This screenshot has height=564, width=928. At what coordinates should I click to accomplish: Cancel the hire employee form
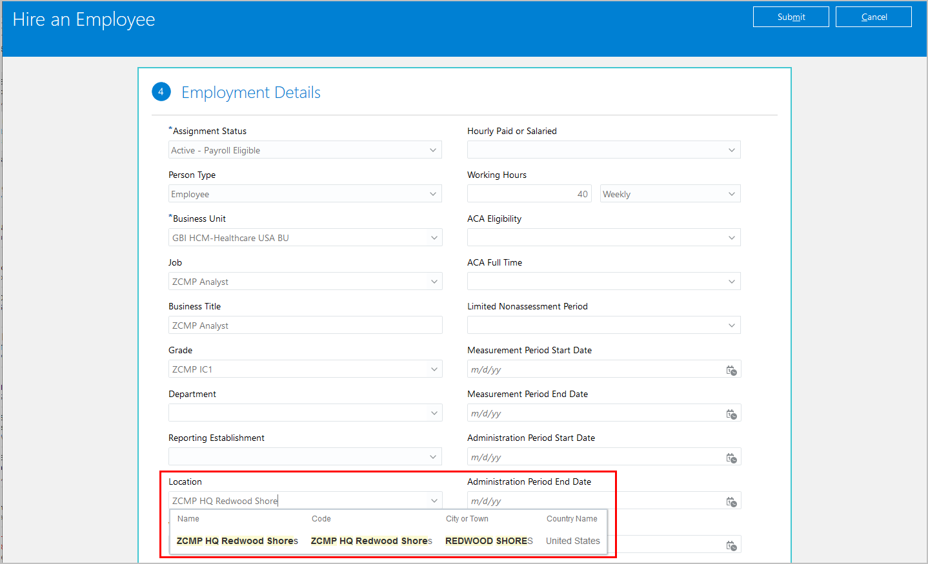[x=873, y=17]
